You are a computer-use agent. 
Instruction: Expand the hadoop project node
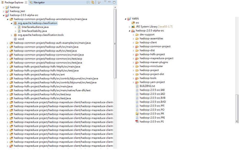click(4, 7)
